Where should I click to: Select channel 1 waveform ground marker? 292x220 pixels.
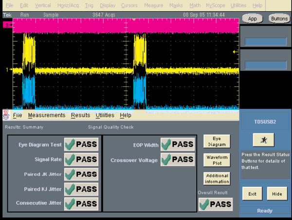pyautogui.click(x=7, y=70)
